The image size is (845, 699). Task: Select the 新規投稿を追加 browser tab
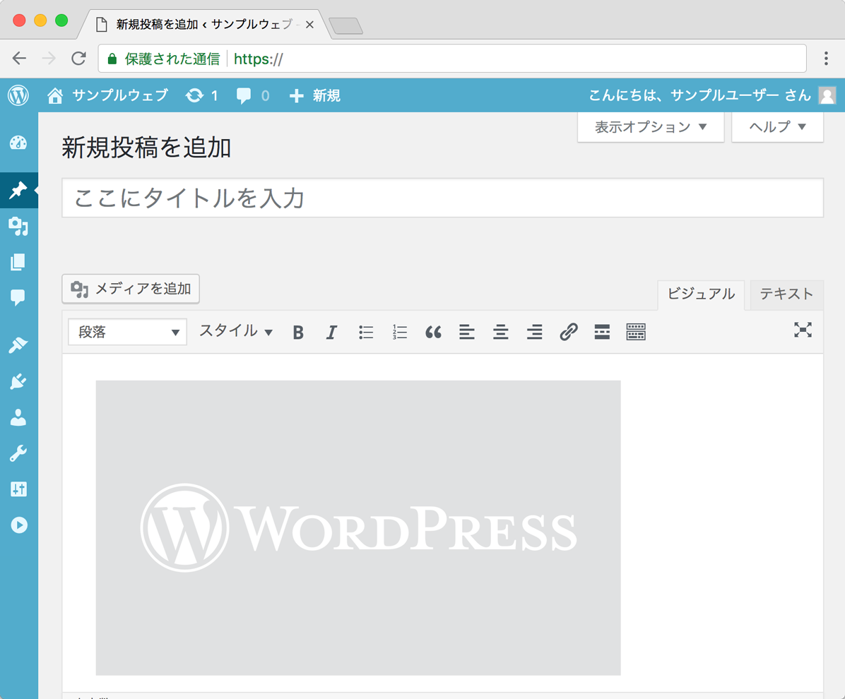pos(203,24)
